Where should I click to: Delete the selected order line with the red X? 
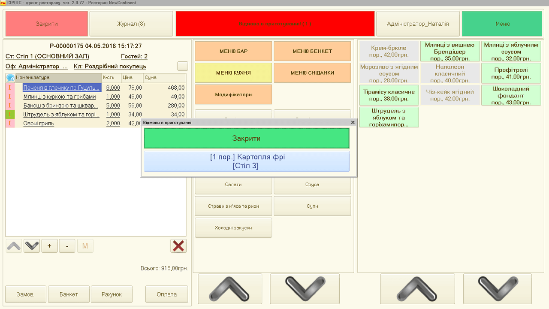click(178, 246)
